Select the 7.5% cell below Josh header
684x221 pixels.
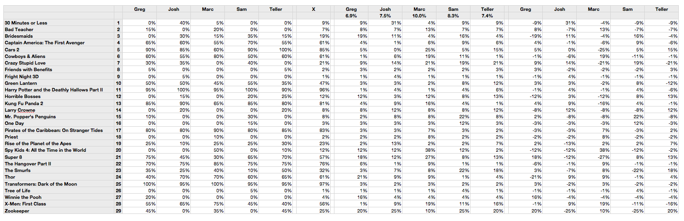(385, 16)
